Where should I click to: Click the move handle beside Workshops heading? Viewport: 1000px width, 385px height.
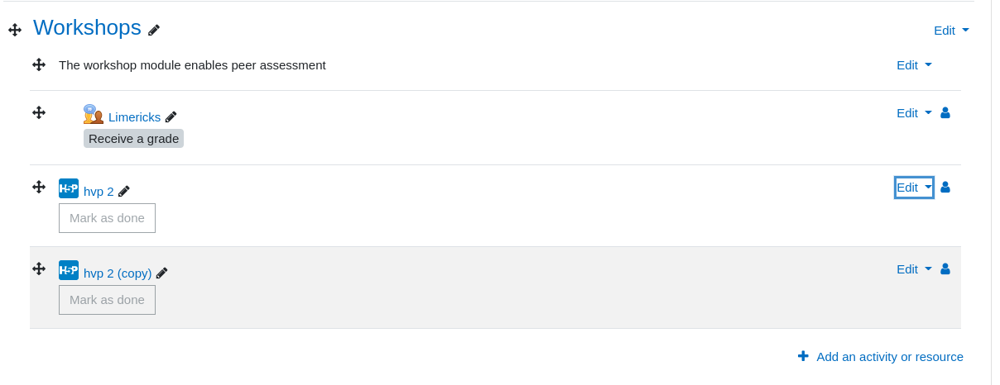click(14, 30)
